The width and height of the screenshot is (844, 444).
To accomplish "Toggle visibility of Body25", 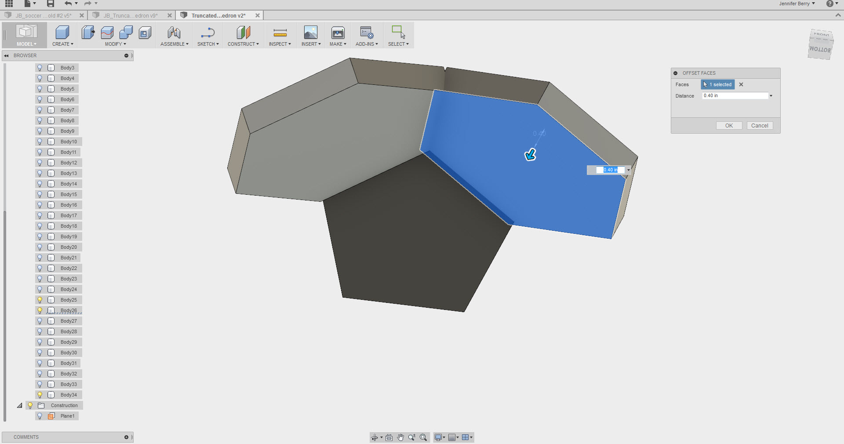I will pos(40,300).
